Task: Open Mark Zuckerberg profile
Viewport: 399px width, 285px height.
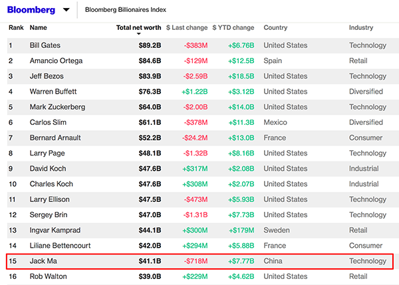Action: point(57,107)
